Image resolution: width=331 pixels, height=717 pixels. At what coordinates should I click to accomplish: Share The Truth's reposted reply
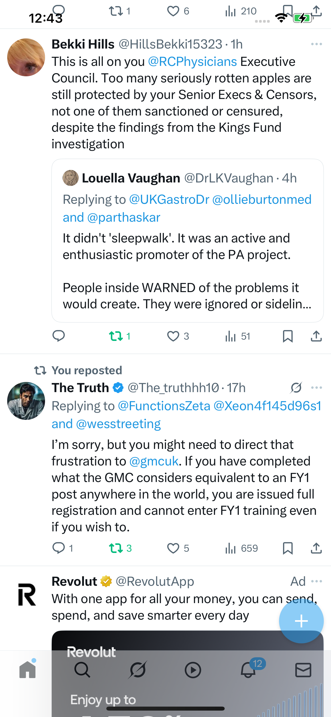pyautogui.click(x=316, y=548)
